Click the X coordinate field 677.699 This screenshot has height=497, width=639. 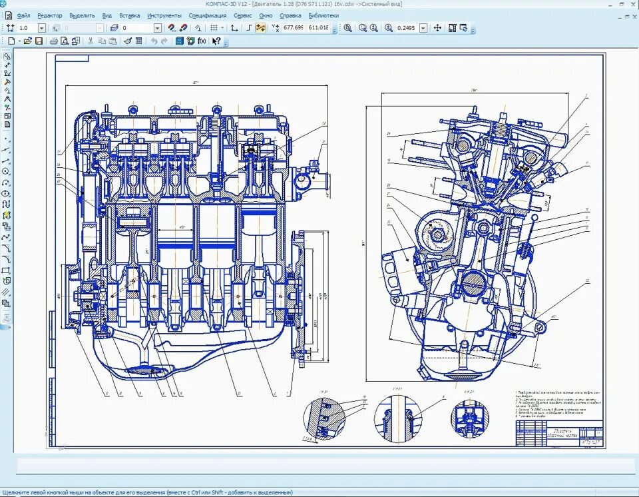click(x=294, y=28)
